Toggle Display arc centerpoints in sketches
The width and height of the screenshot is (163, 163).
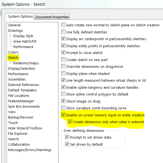[x=63, y=39]
